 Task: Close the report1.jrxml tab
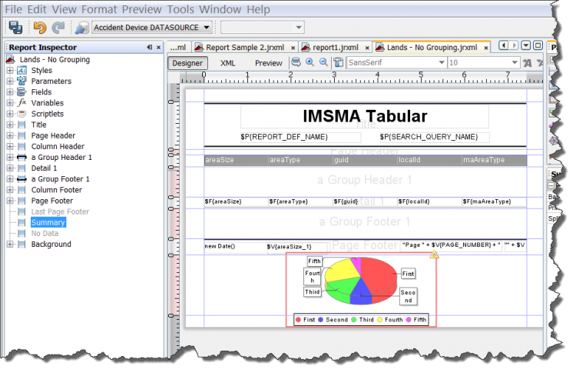click(x=366, y=48)
